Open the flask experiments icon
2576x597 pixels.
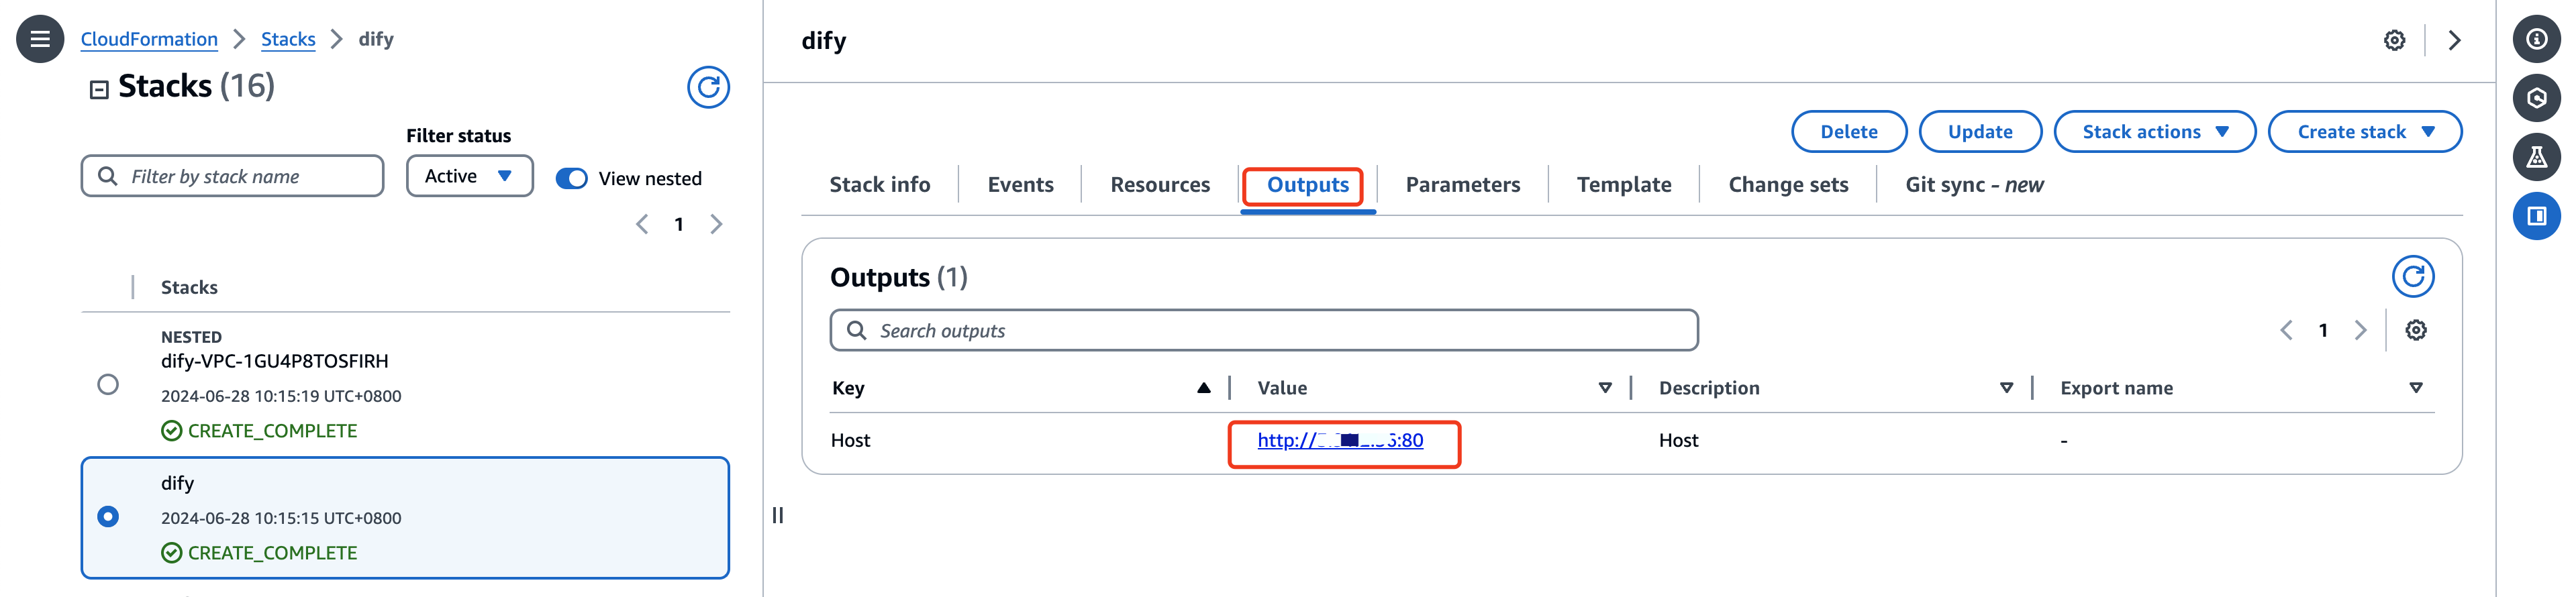click(2536, 157)
